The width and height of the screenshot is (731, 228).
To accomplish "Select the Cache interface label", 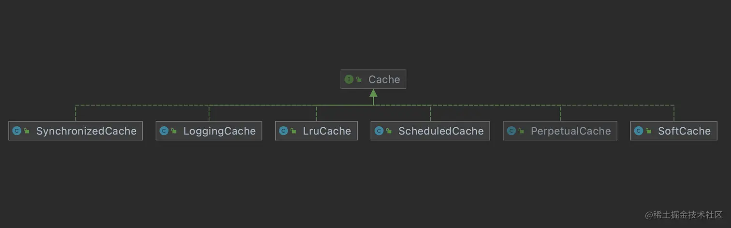I will click(384, 80).
